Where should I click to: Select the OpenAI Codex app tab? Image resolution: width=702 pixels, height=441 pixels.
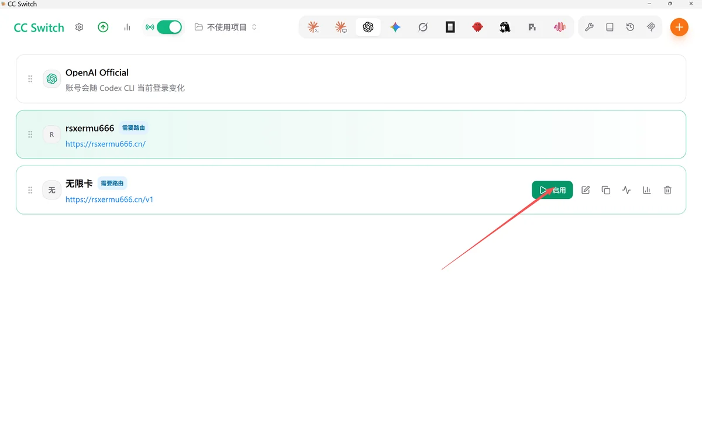pyautogui.click(x=368, y=27)
